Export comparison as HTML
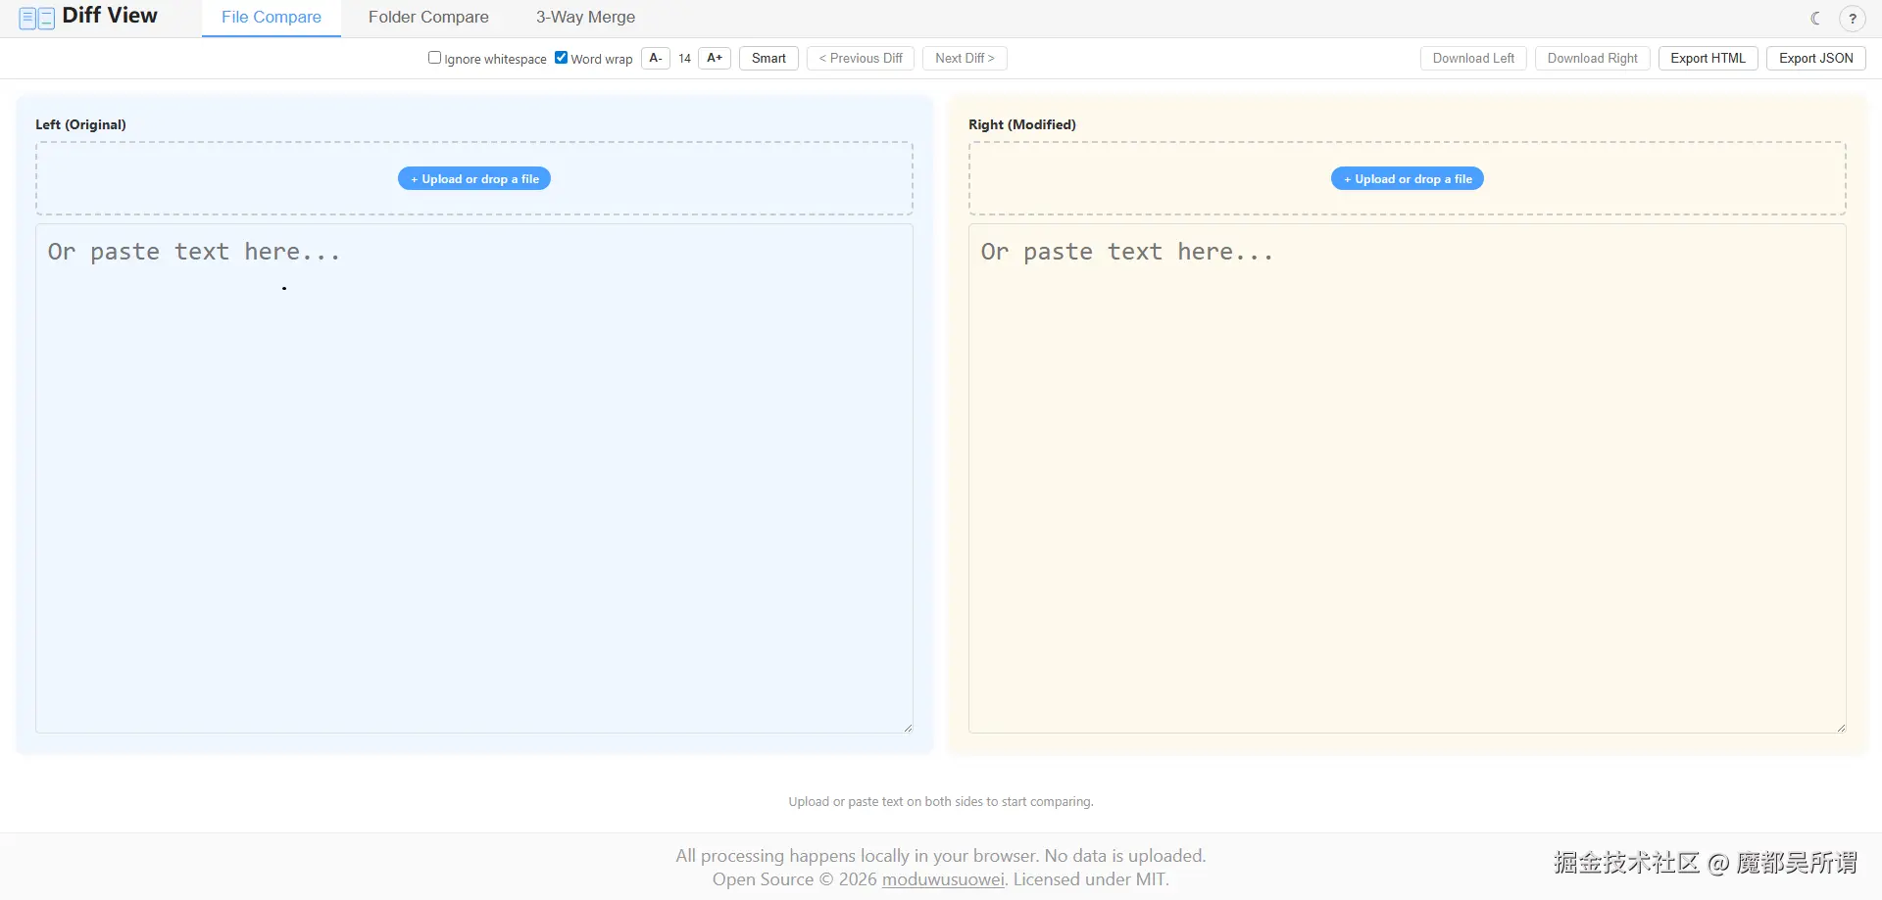This screenshot has height=900, width=1882. tap(1708, 58)
